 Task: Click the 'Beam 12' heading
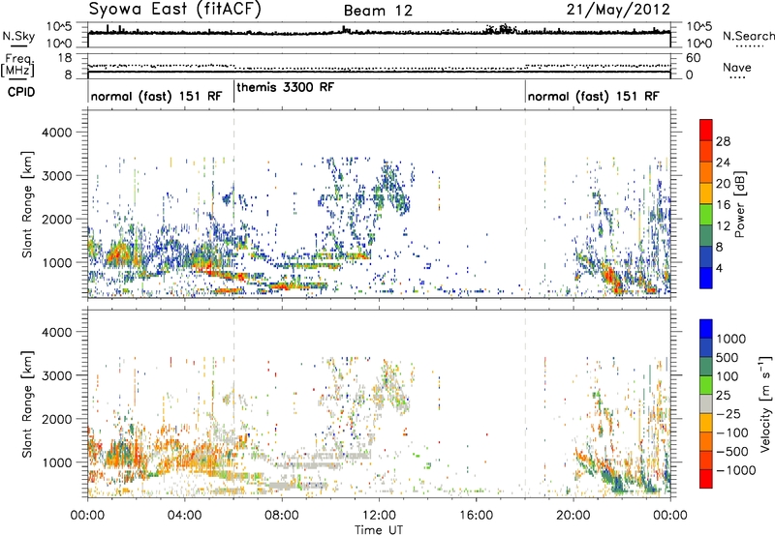pos(378,11)
